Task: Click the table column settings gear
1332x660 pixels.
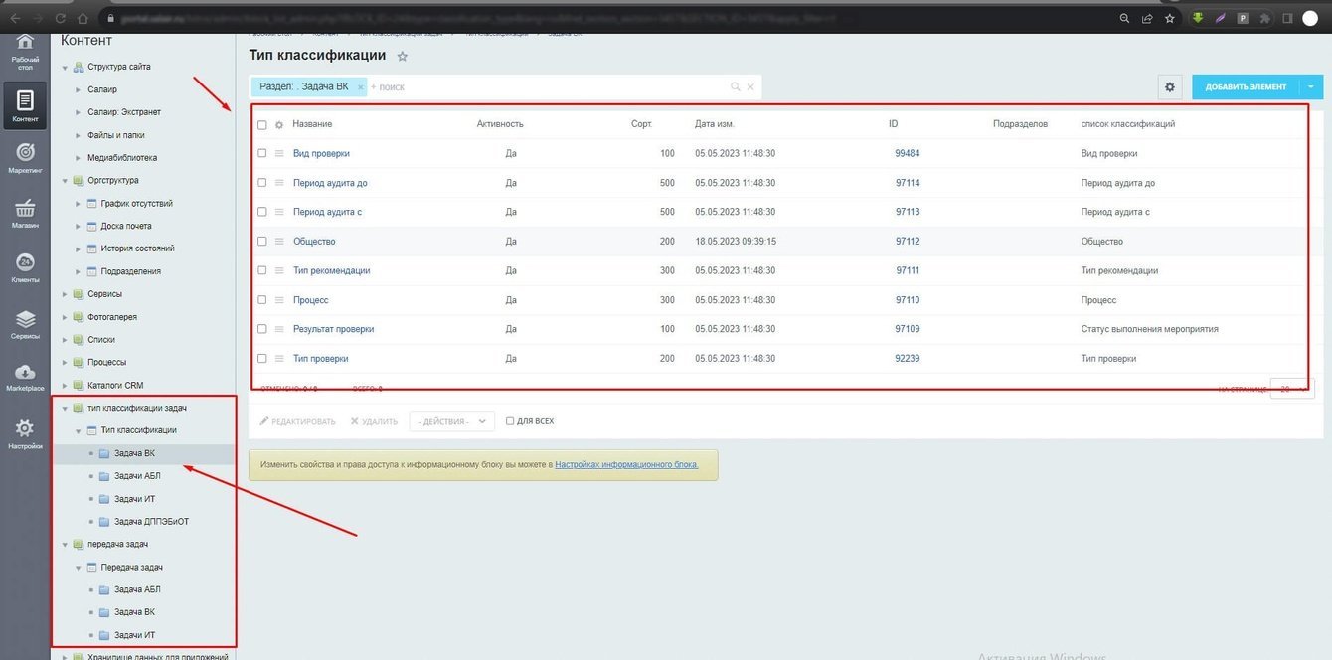Action: [x=279, y=125]
